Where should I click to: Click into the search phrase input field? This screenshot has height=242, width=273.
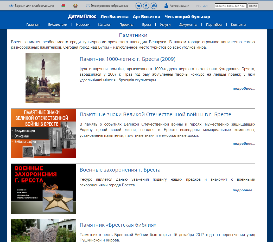point(230,6)
